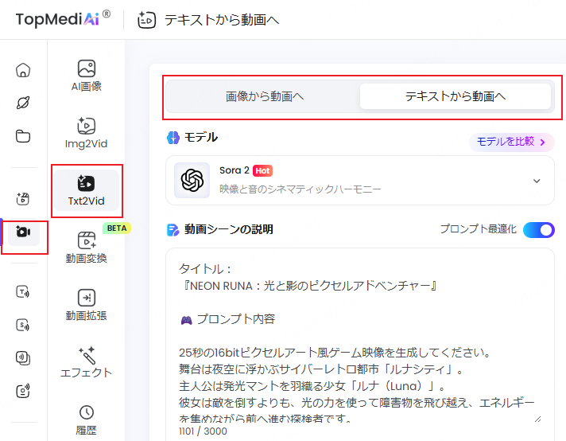The height and width of the screenshot is (441, 566).
Task: Click the 映像と音のシネマティックハーモニー description
Action: 300,189
